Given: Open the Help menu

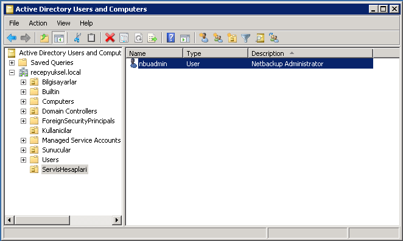Looking at the screenshot, I should (86, 23).
